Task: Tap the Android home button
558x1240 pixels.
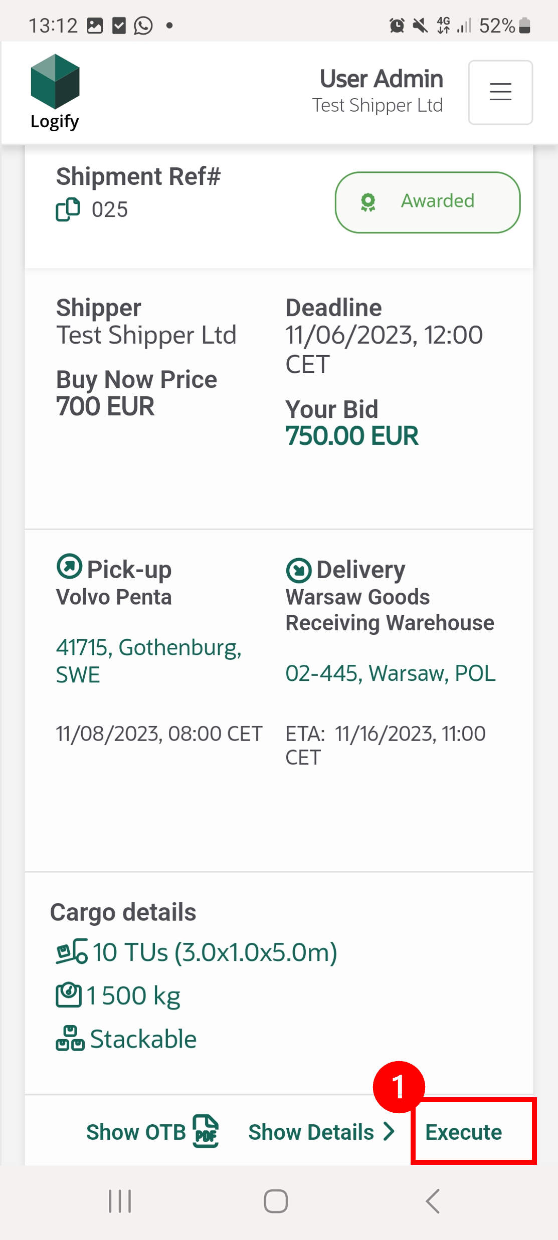Action: point(276,1201)
